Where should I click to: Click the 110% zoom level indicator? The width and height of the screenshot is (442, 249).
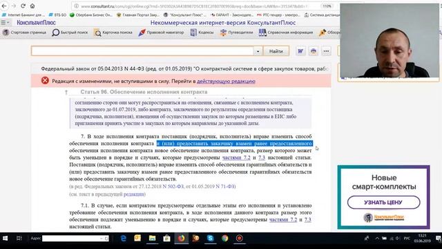327,6
